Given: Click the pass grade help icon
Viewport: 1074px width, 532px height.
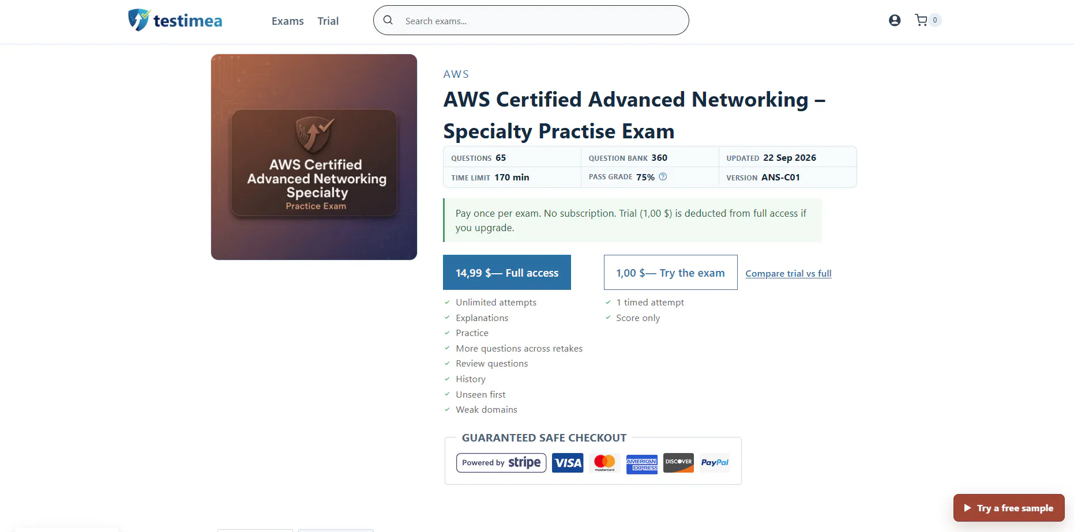Looking at the screenshot, I should click(x=663, y=177).
